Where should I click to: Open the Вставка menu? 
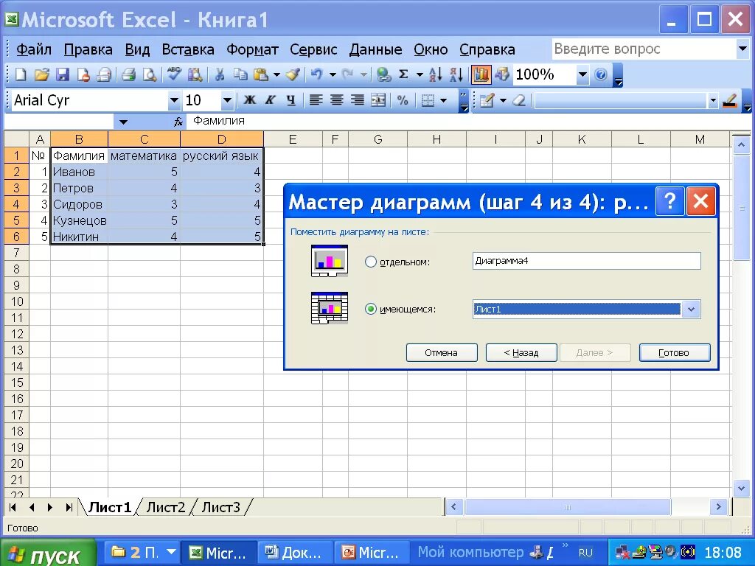188,49
